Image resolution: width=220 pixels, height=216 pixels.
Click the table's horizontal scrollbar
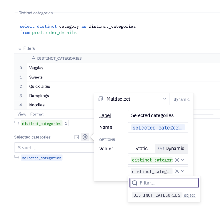[x=204, y=114]
